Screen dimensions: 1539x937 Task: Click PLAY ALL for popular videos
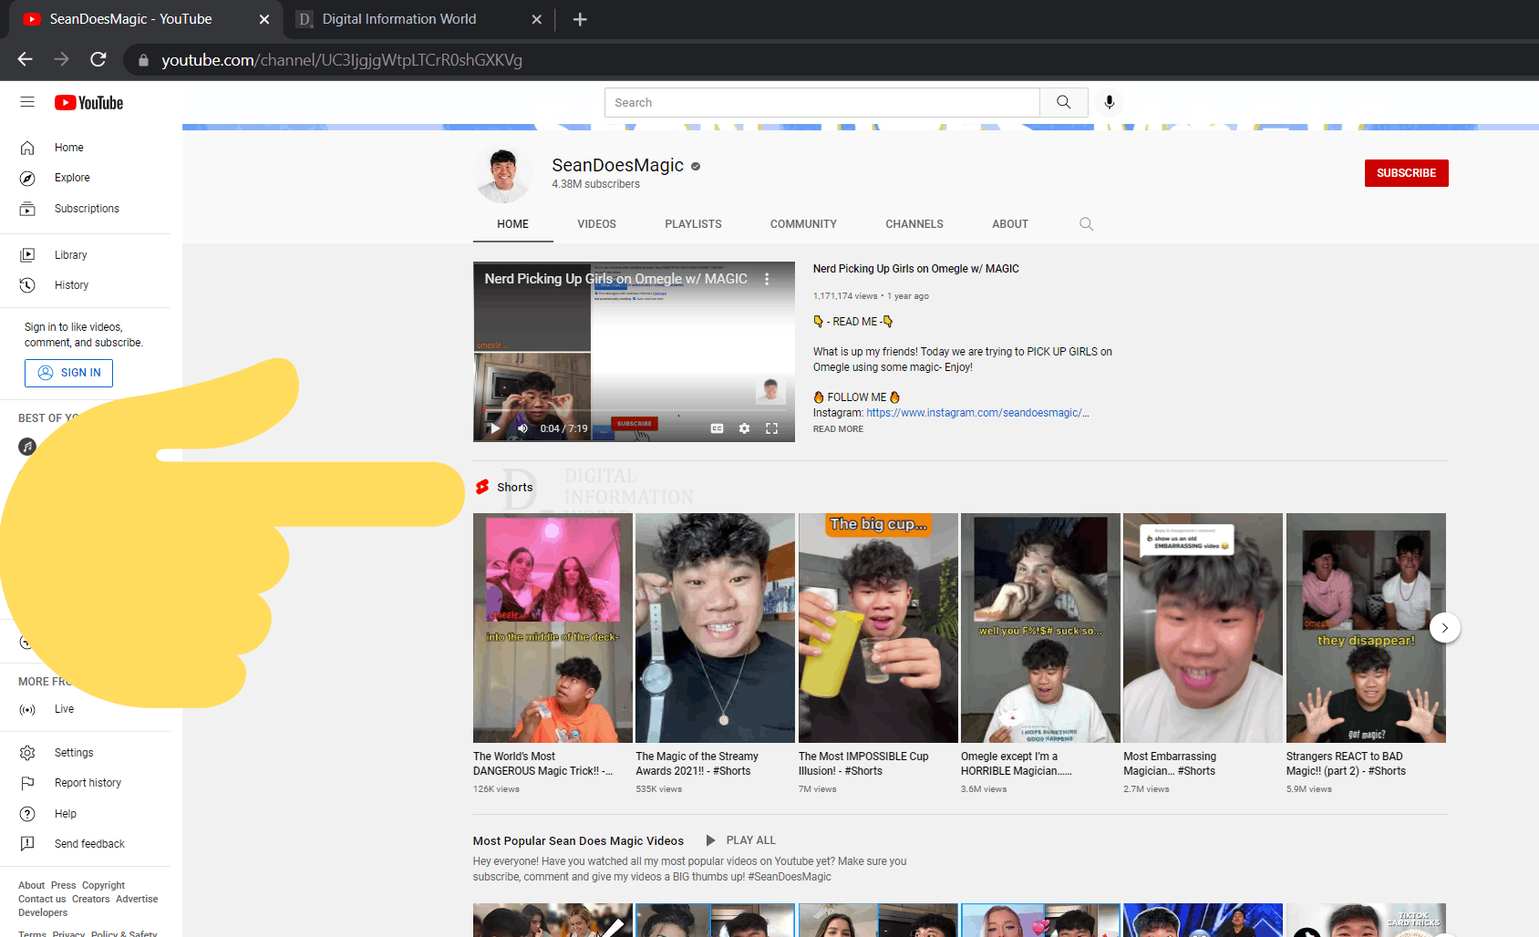click(x=741, y=840)
